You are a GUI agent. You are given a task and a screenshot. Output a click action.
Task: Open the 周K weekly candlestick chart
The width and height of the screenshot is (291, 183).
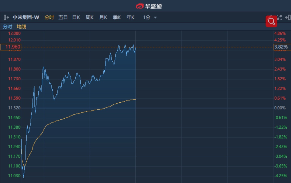[89, 18]
